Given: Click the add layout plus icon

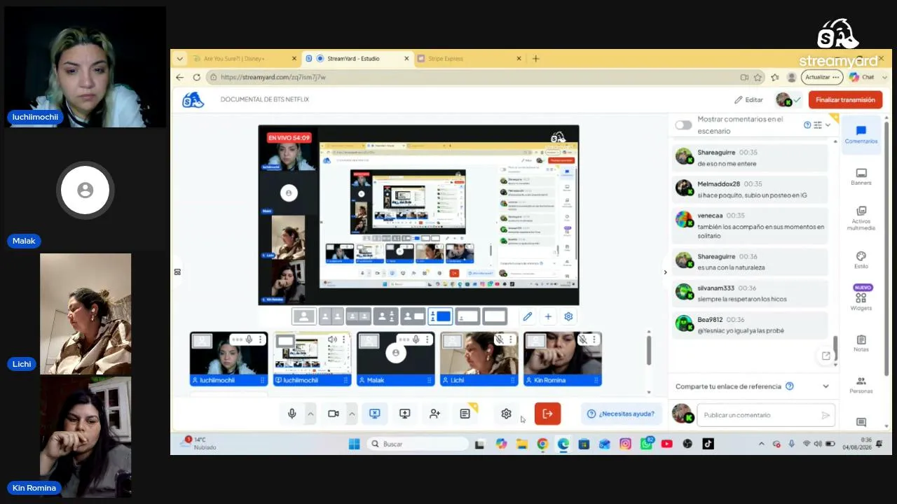Looking at the screenshot, I should 548,316.
